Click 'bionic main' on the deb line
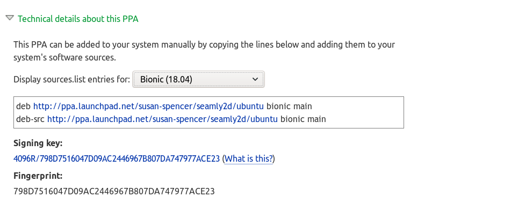518x212 pixels. [289, 107]
